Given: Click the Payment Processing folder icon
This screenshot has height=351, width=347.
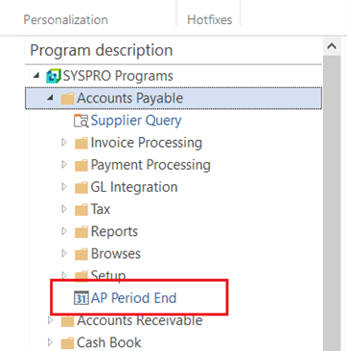Looking at the screenshot, I should pos(81,165).
